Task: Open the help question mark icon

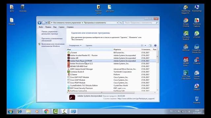Action: [155, 46]
